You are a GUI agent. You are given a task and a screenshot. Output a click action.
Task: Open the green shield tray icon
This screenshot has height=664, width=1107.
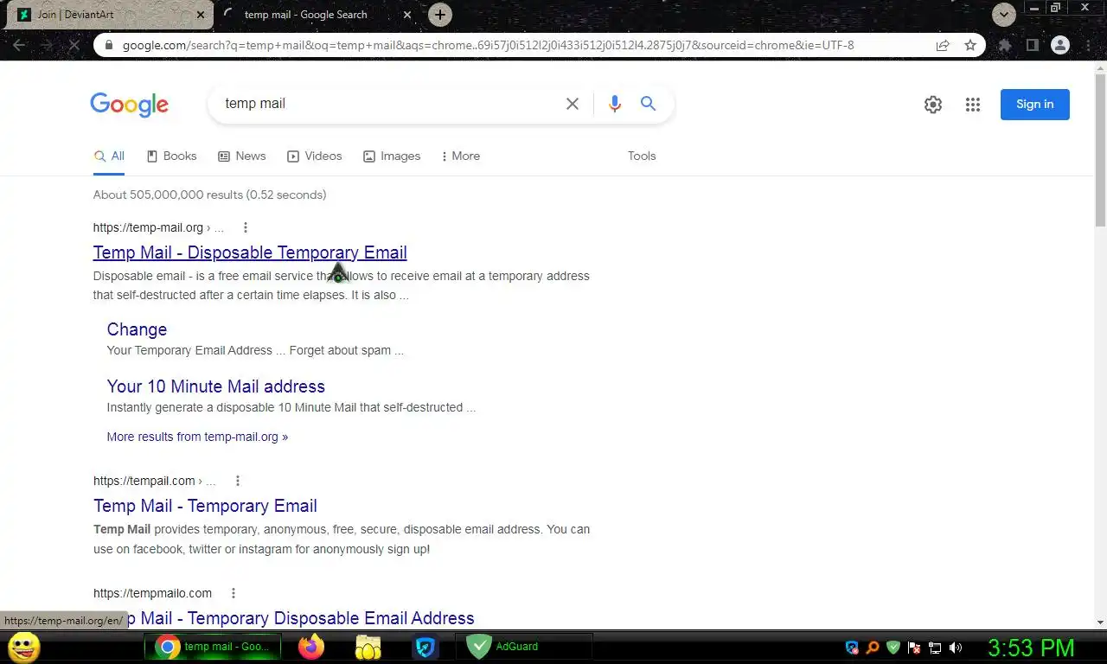(x=893, y=647)
